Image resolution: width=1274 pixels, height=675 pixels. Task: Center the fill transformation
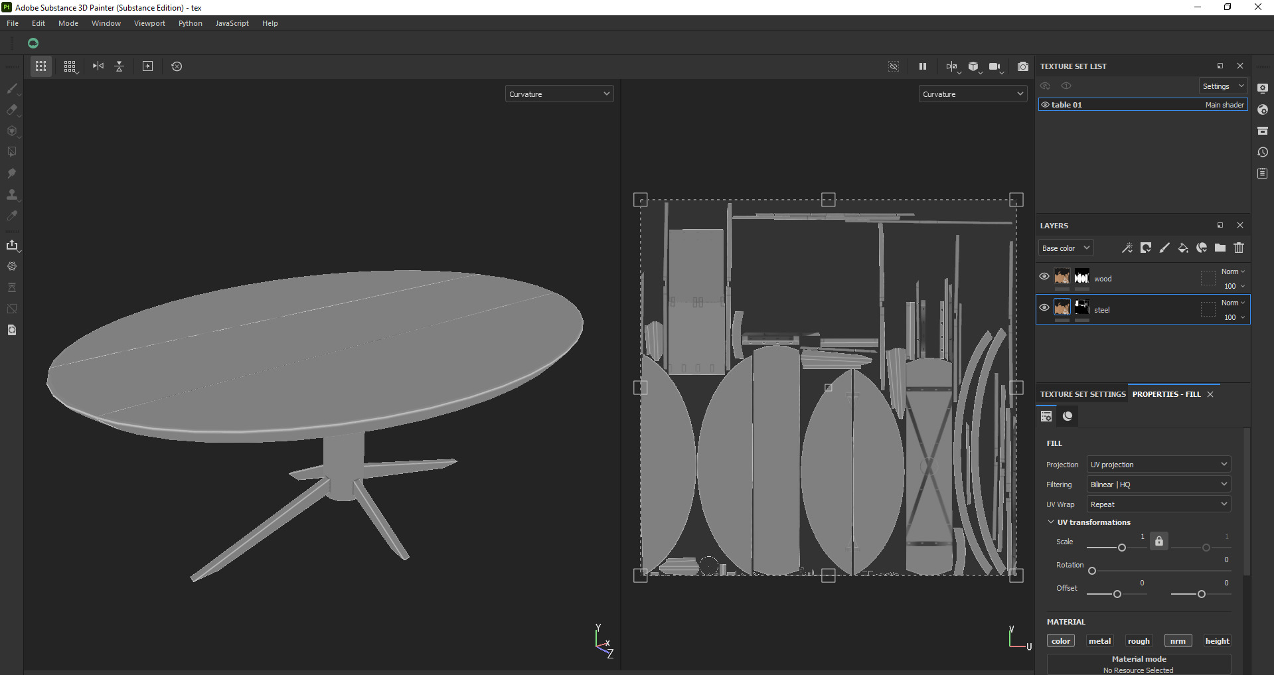[x=148, y=66]
